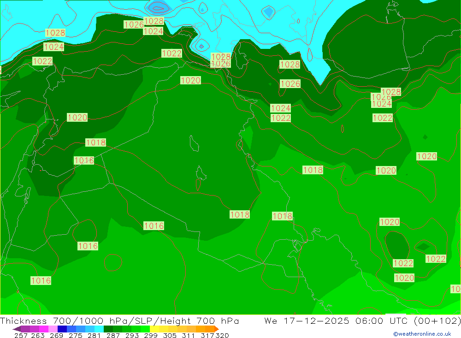Click the legend value 317
The height and width of the screenshot is (338, 461).
(207, 335)
